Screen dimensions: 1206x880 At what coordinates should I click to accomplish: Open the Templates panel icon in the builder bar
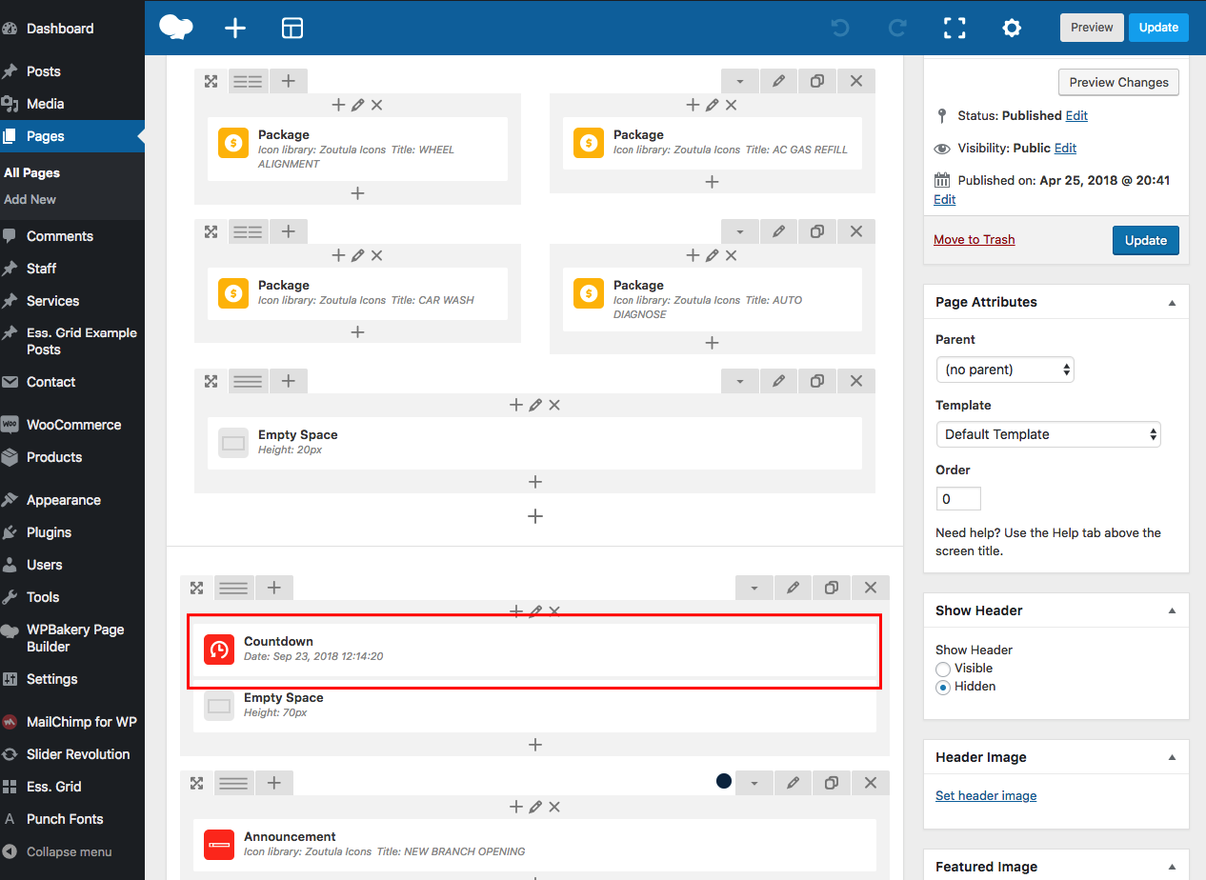click(x=292, y=28)
